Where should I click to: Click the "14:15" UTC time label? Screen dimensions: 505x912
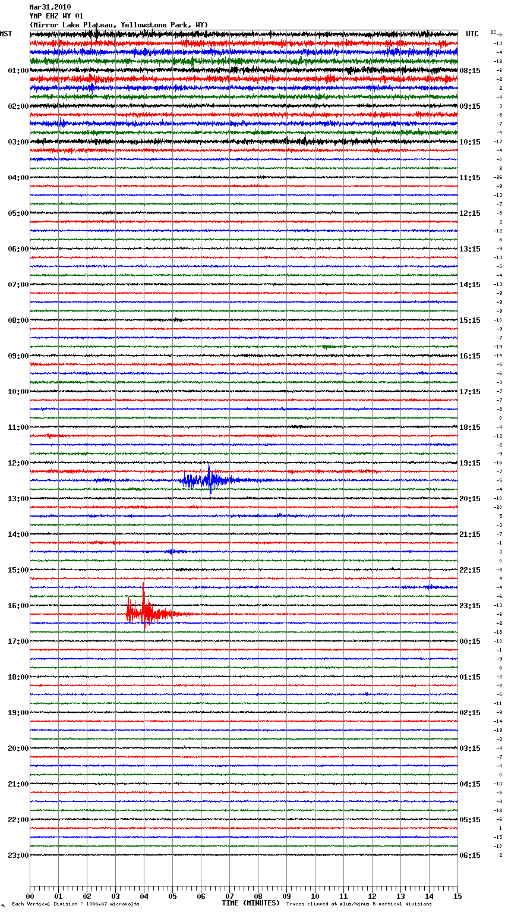tap(470, 285)
